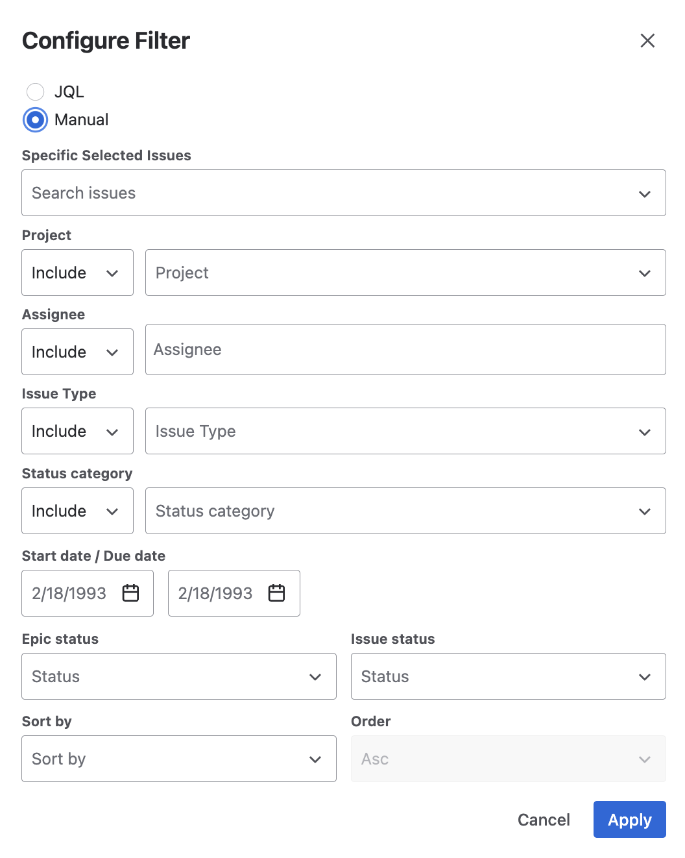The height and width of the screenshot is (858, 685).
Task: Open the Epic status dropdown
Action: (x=178, y=677)
